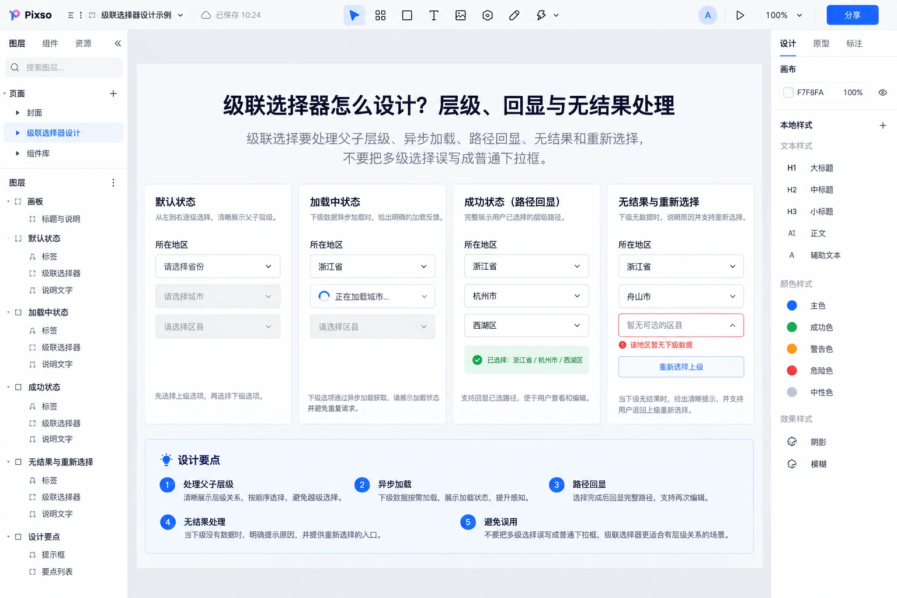Click the 危险色 red color swatch
This screenshot has width=897, height=598.
point(792,370)
